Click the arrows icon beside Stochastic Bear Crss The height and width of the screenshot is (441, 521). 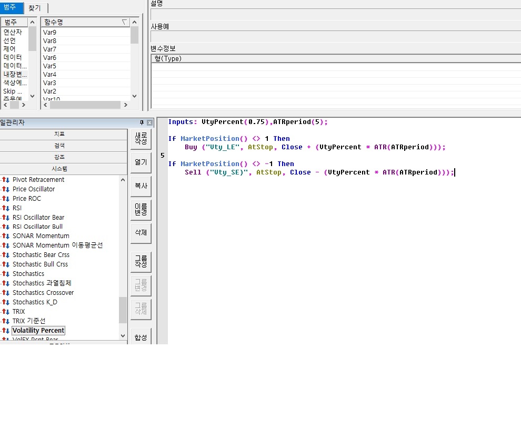(6, 255)
